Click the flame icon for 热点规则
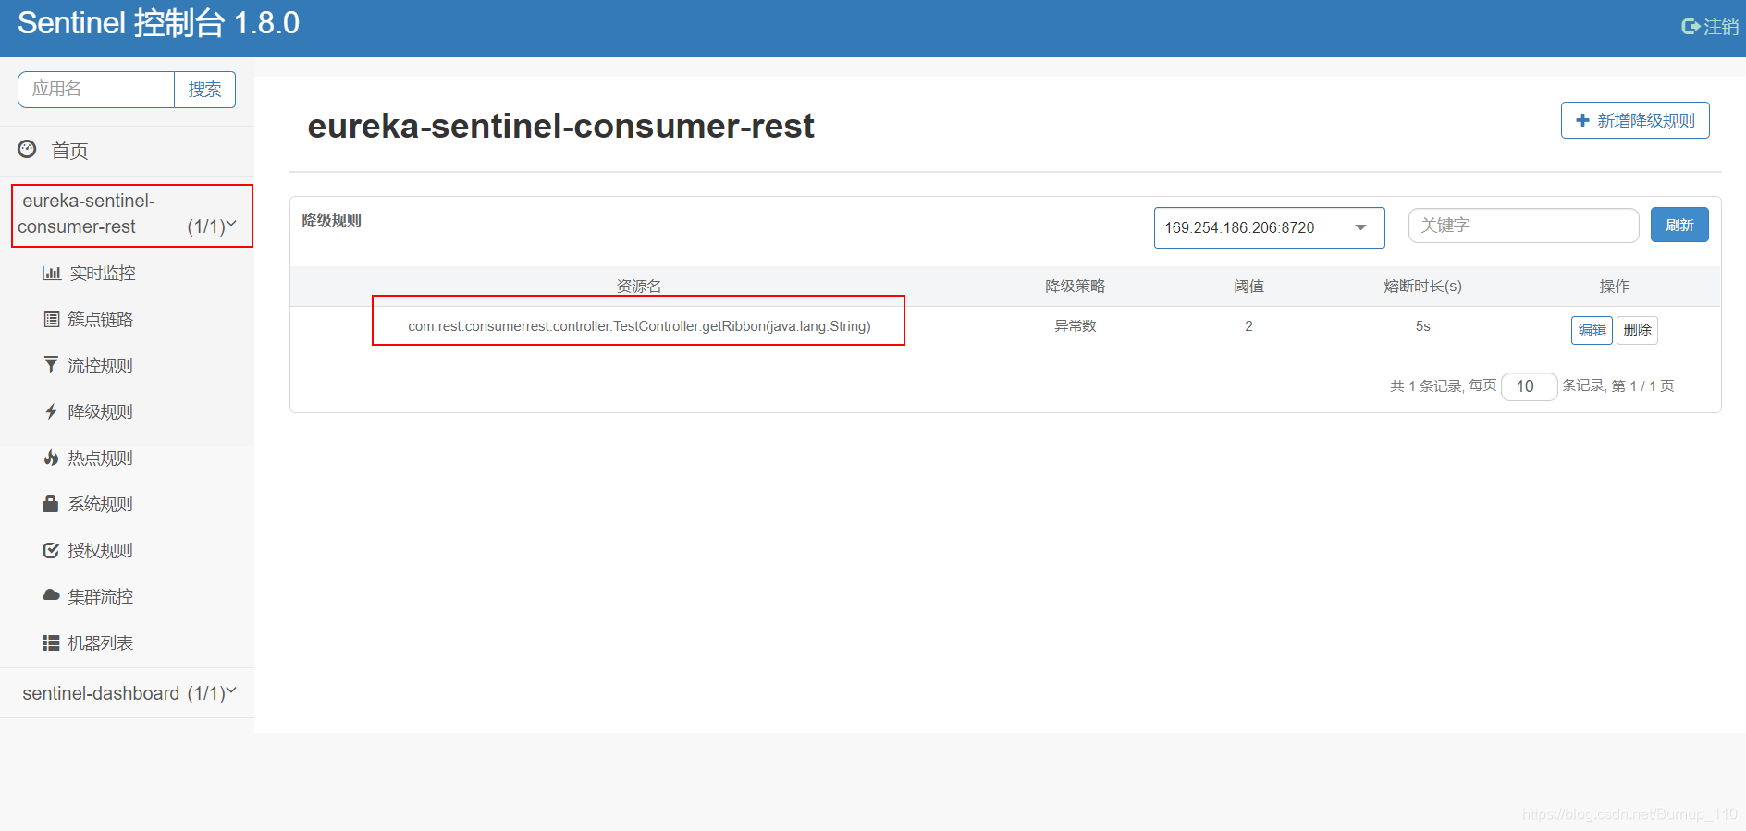This screenshot has height=831, width=1746. click(x=51, y=458)
